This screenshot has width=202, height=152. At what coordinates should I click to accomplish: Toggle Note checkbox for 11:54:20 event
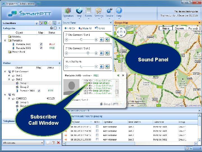pyautogui.click(x=97, y=131)
